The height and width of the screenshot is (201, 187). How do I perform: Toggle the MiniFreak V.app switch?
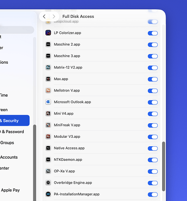153,125
